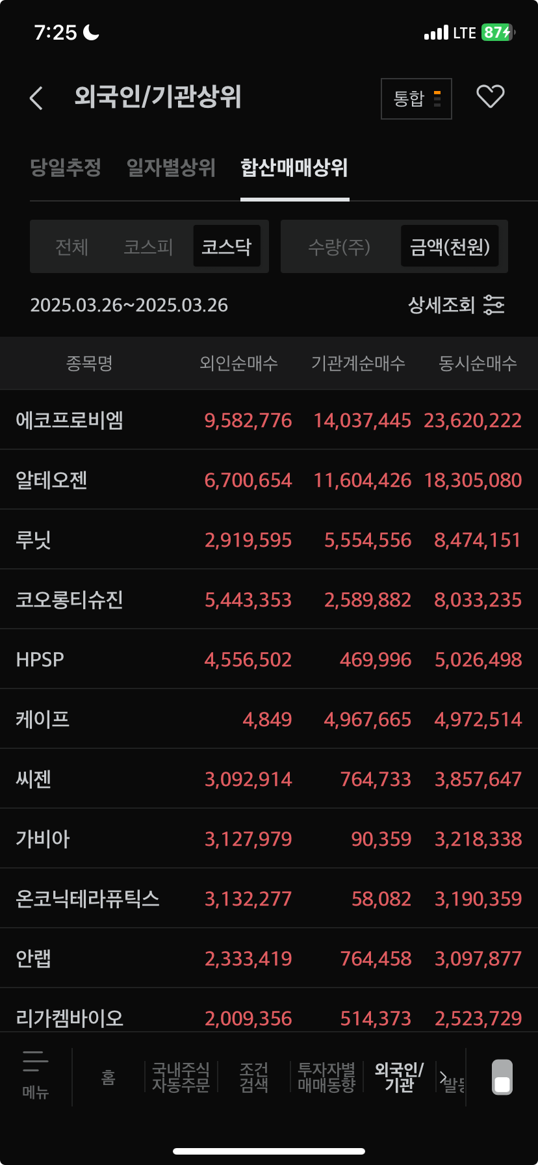538x1165 pixels.
Task: Switch to 당일추정 tab
Action: coord(66,168)
